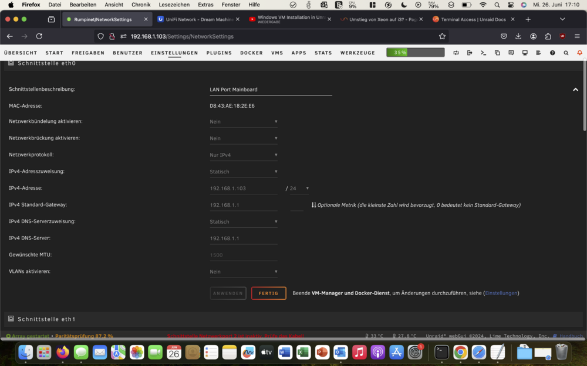587x366 pixels.
Task: Open the Handbuch link in the footer
Action: [571, 336]
